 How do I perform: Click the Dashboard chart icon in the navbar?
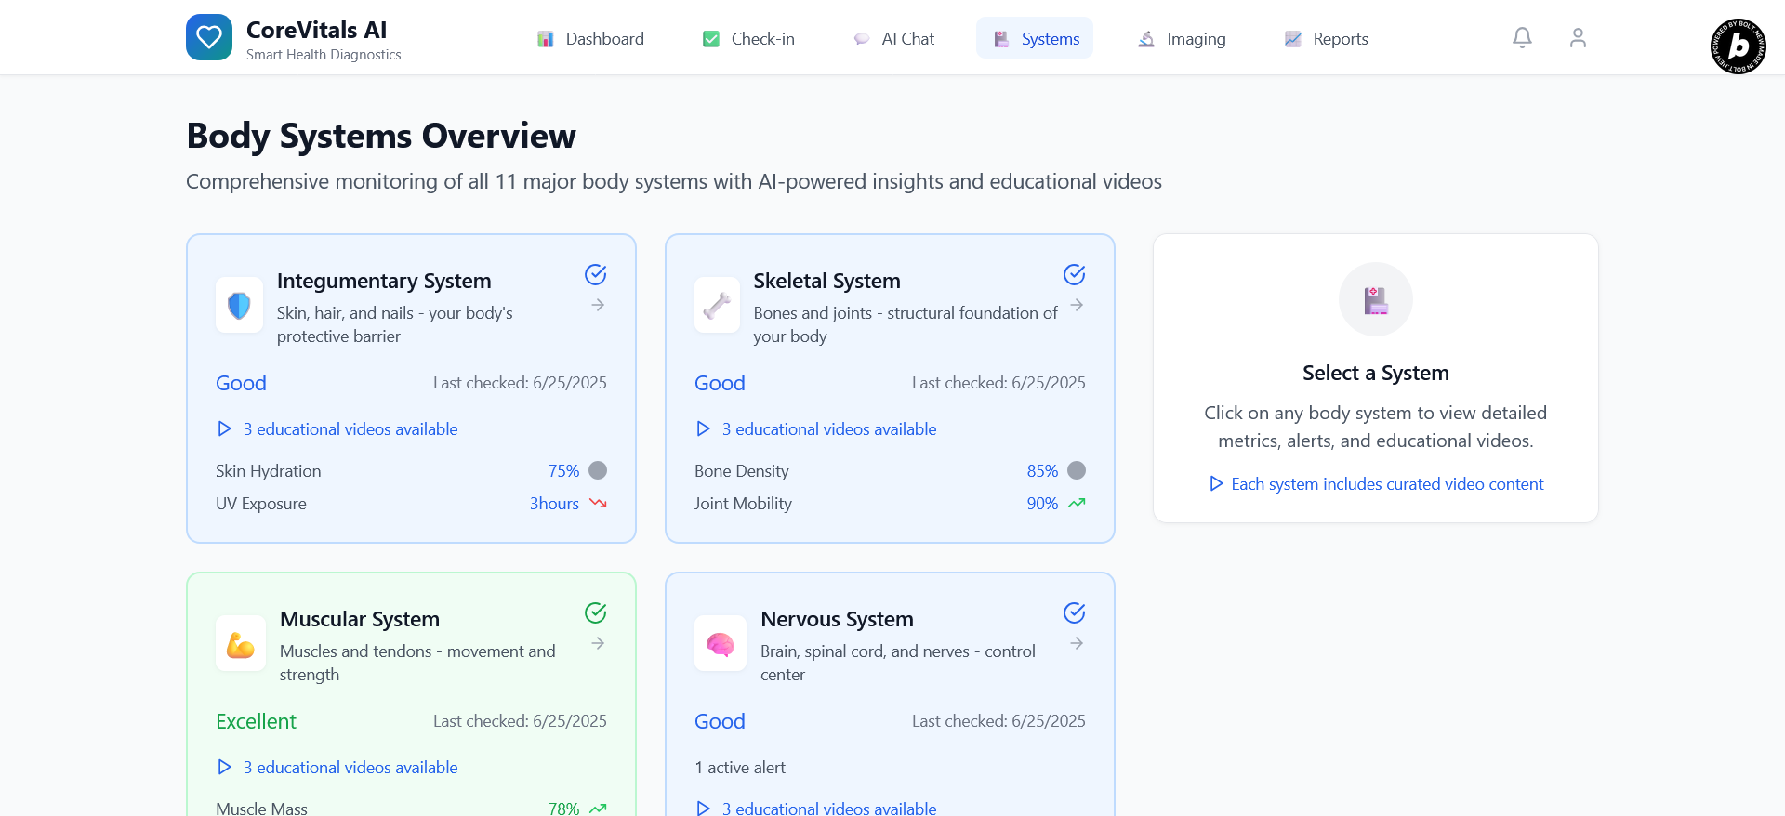click(546, 39)
